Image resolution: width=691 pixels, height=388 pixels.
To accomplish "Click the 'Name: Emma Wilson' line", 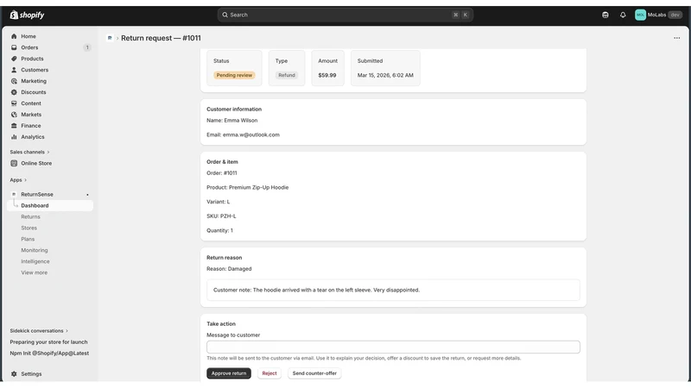I will [x=232, y=121].
